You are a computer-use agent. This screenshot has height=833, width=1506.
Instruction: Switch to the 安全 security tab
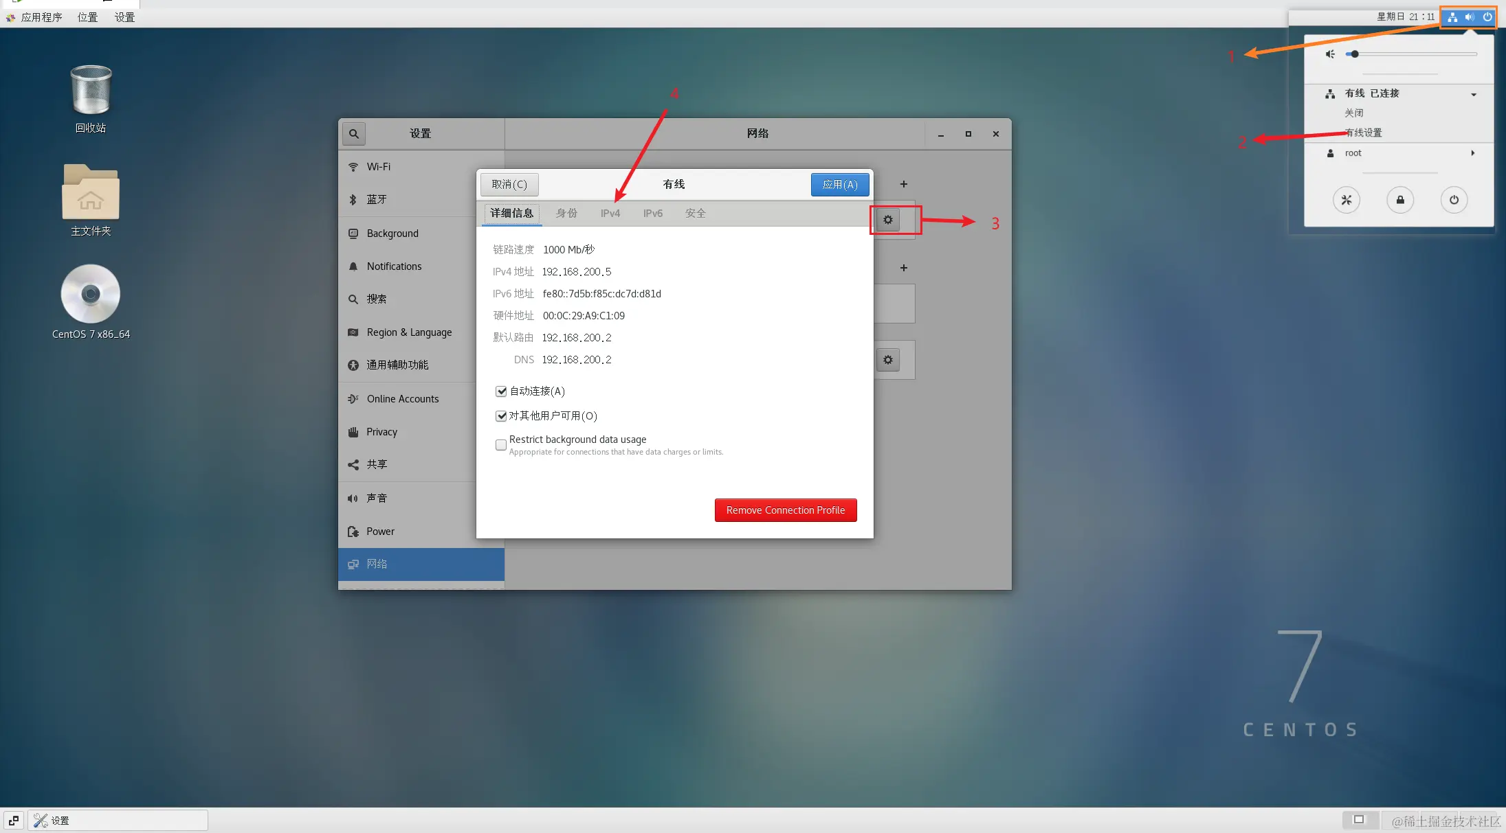695,214
